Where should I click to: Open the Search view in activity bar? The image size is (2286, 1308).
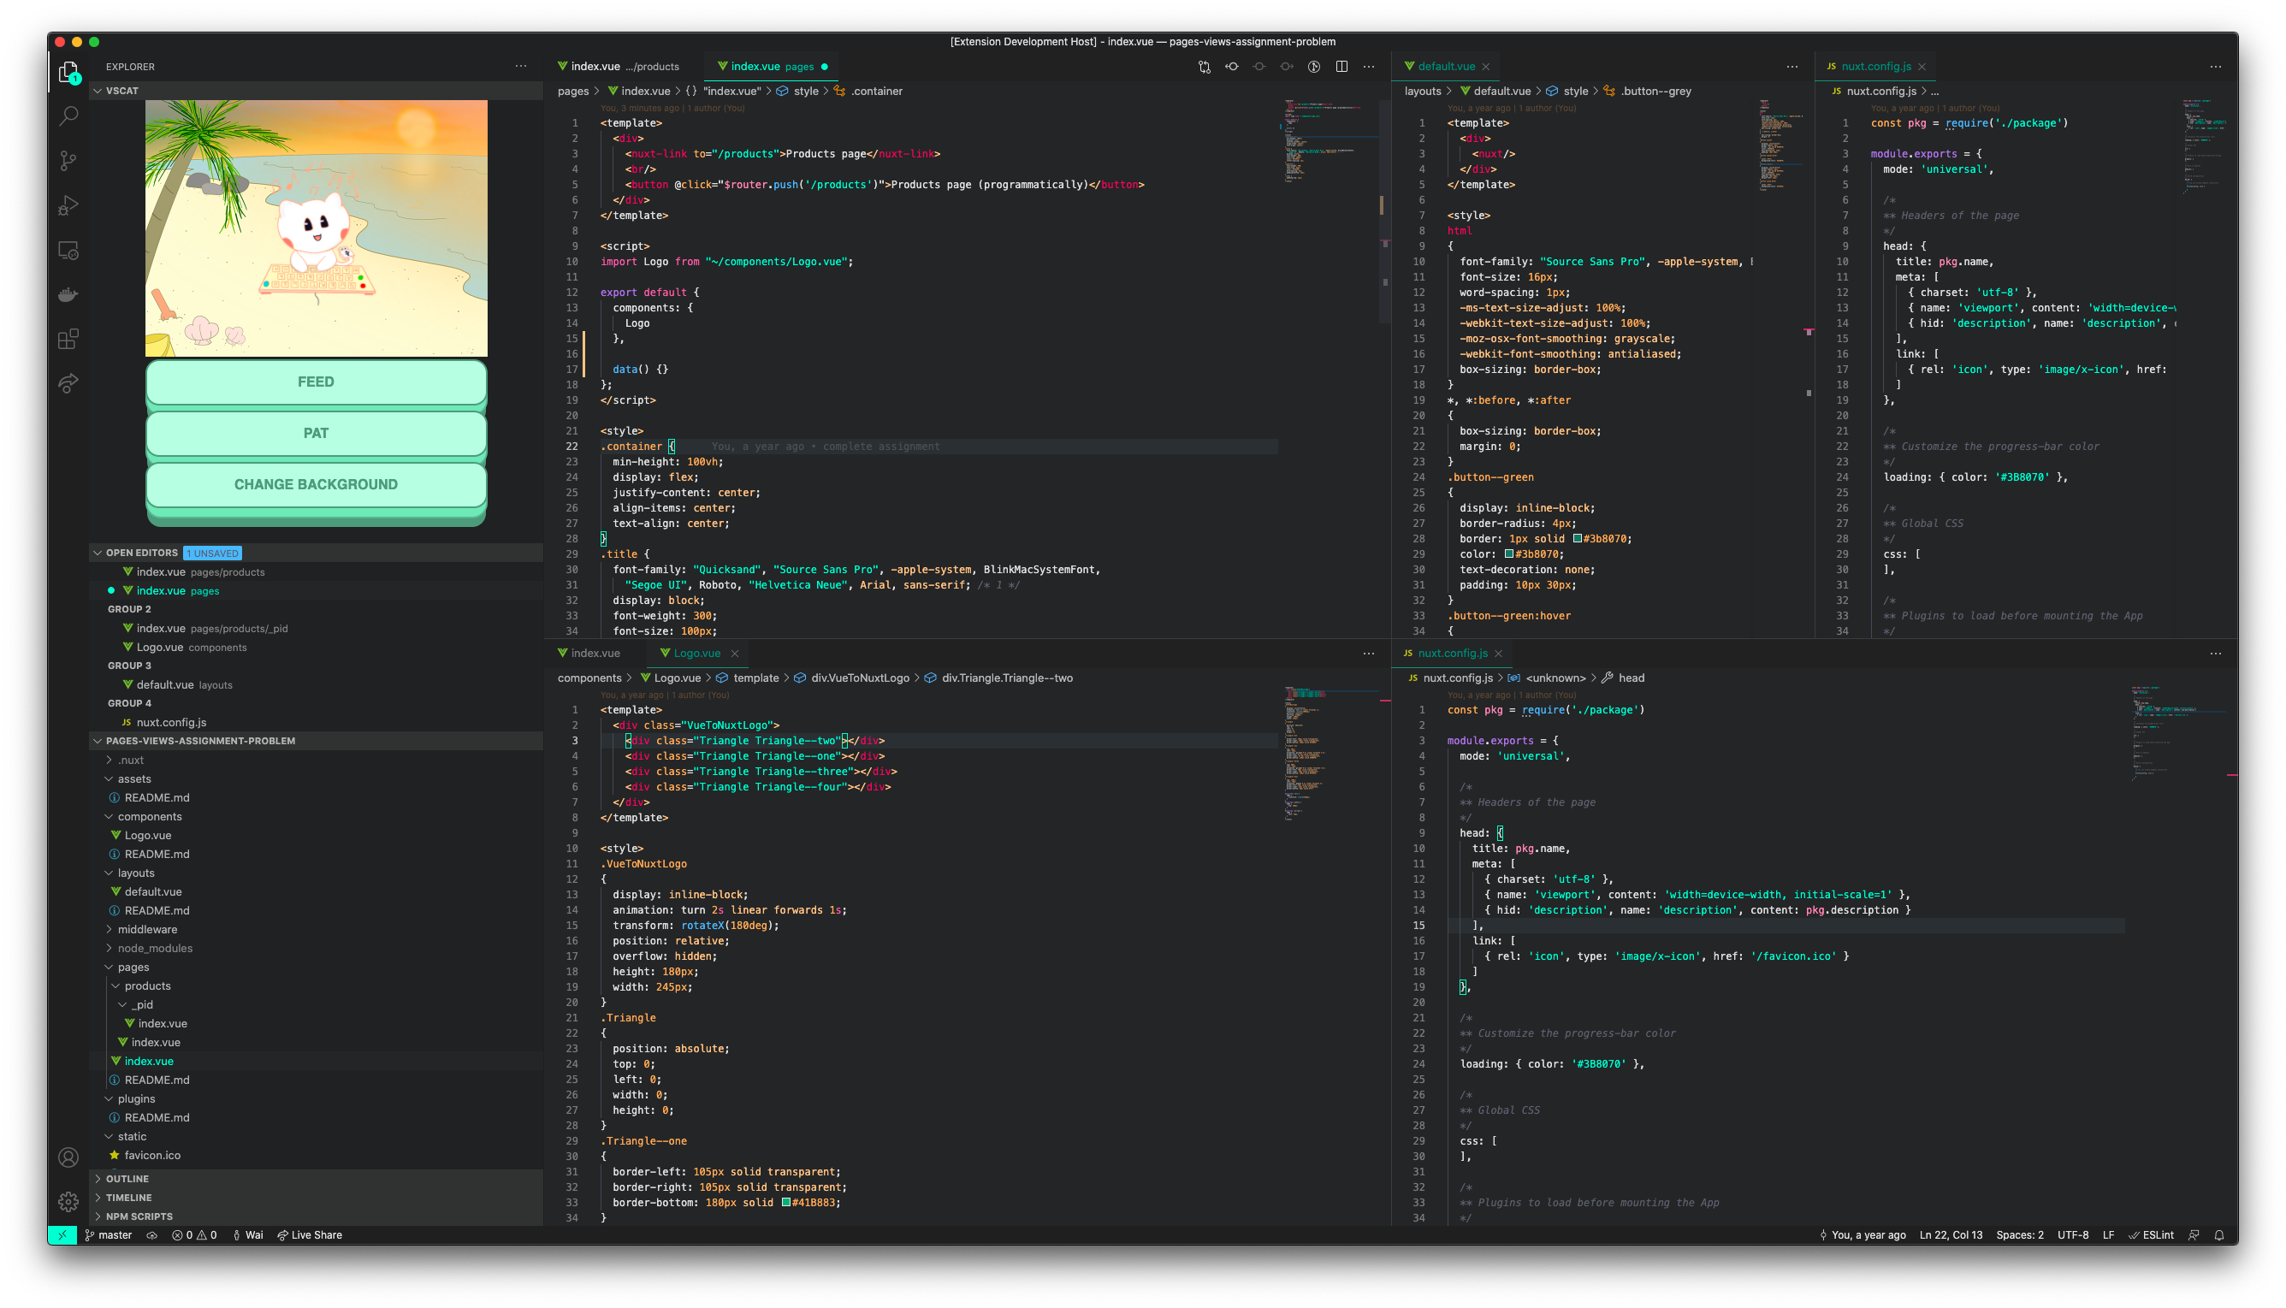coord(68,115)
